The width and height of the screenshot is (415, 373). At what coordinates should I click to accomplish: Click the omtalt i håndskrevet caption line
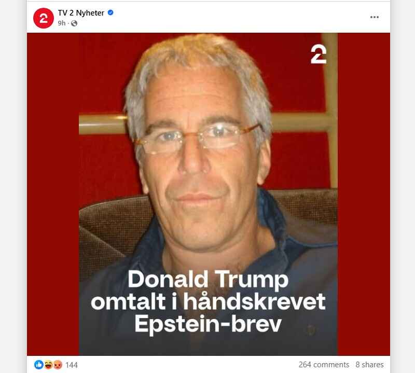208,301
